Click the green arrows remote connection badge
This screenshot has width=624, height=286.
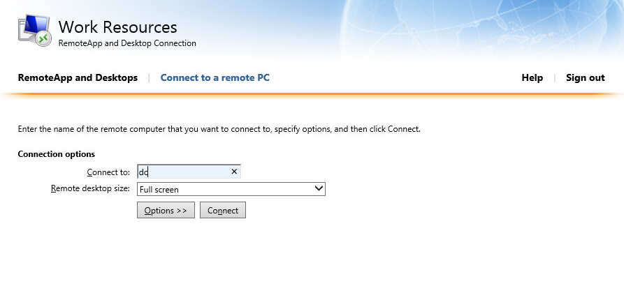43,38
